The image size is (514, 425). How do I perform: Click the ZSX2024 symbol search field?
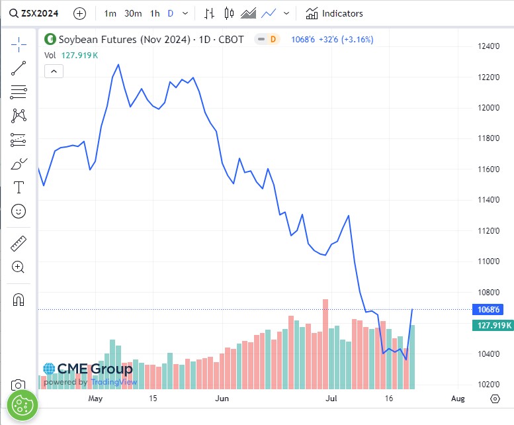(37, 13)
